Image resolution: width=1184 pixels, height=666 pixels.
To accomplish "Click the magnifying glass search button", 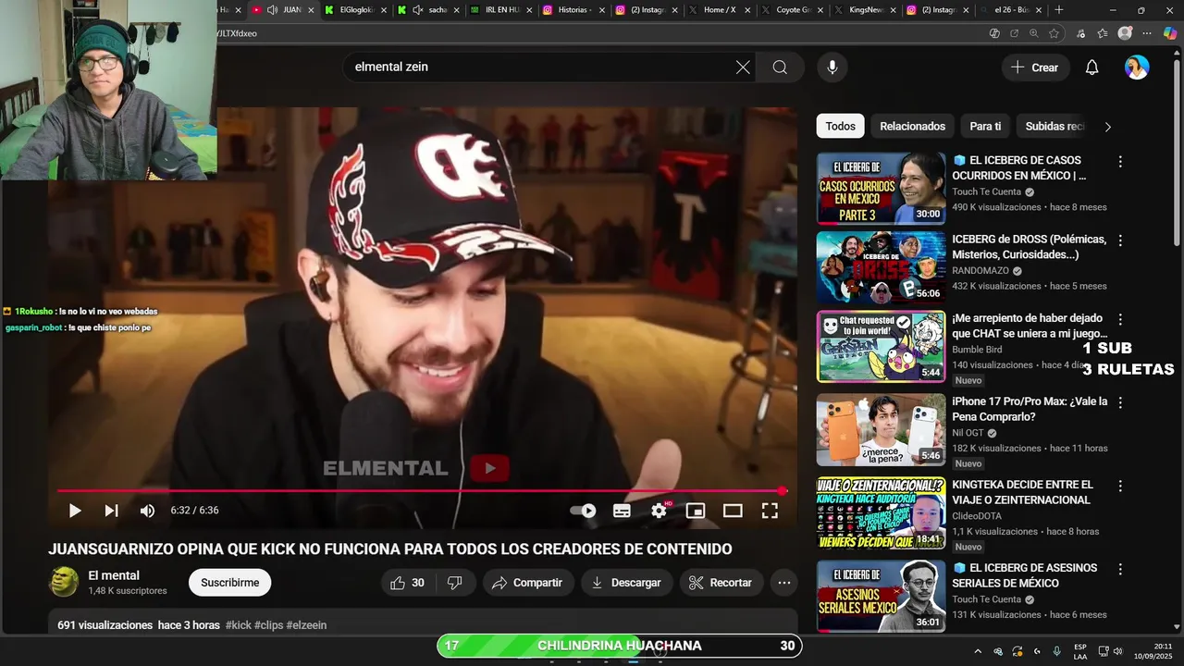I will pyautogui.click(x=780, y=68).
